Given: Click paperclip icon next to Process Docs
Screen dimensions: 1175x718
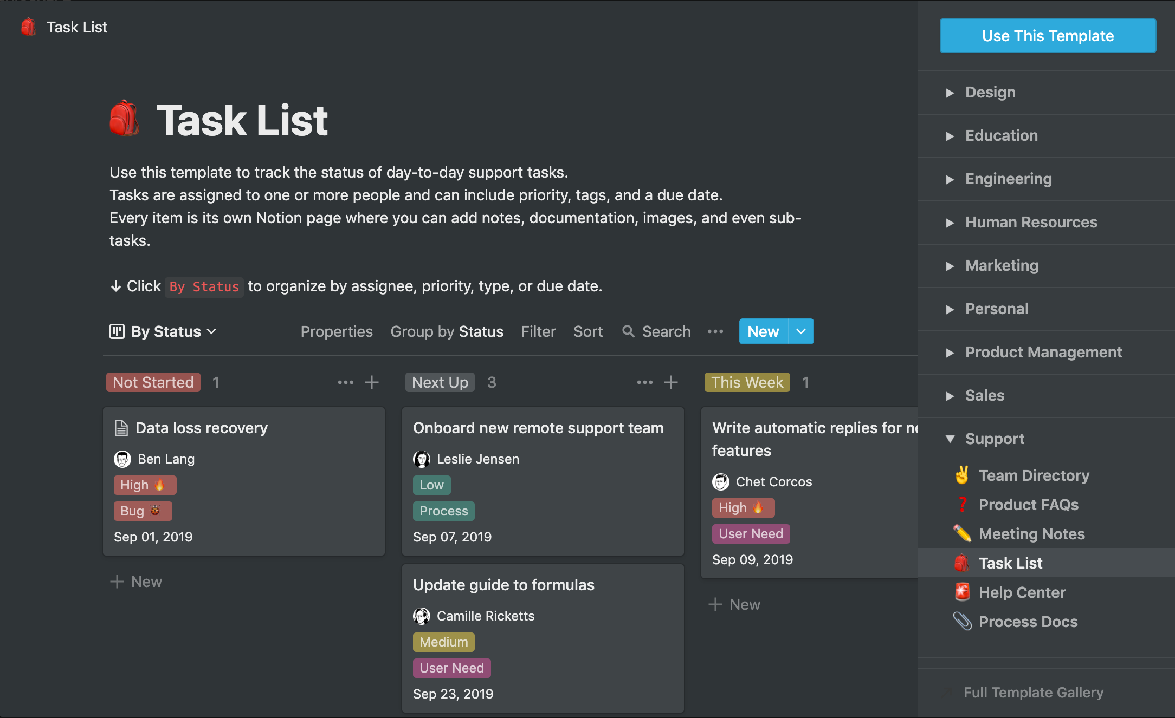Looking at the screenshot, I should pos(962,622).
